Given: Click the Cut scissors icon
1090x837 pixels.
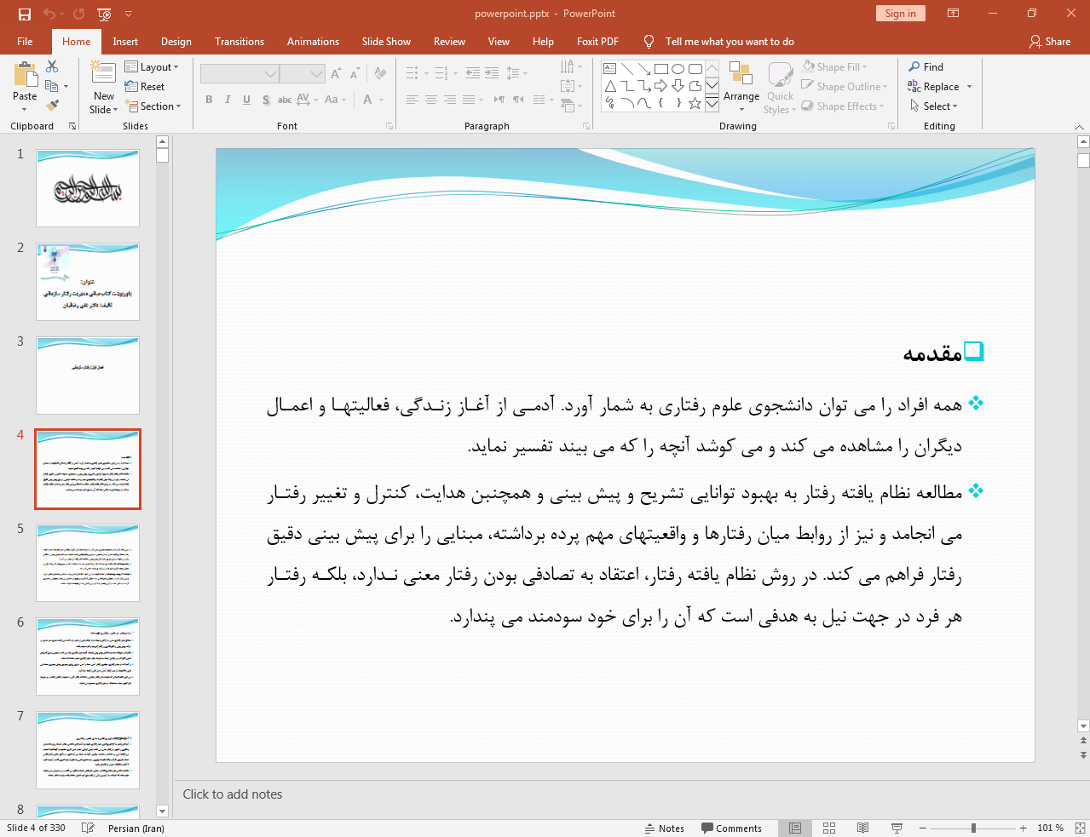Looking at the screenshot, I should [x=52, y=66].
